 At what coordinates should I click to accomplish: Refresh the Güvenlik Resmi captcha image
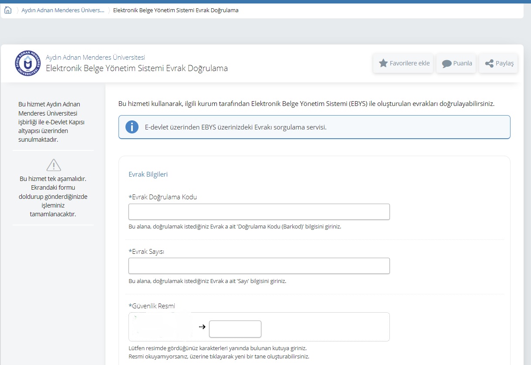coord(161,327)
